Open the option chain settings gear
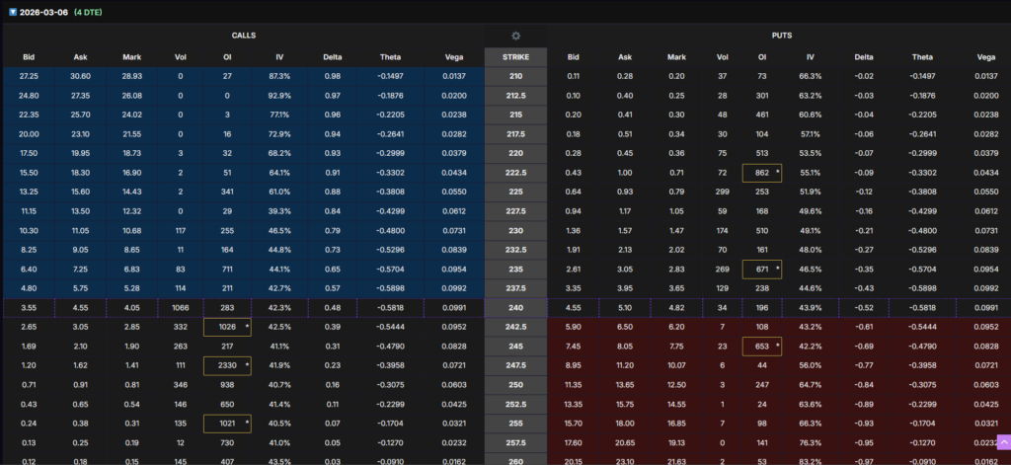 pyautogui.click(x=515, y=36)
